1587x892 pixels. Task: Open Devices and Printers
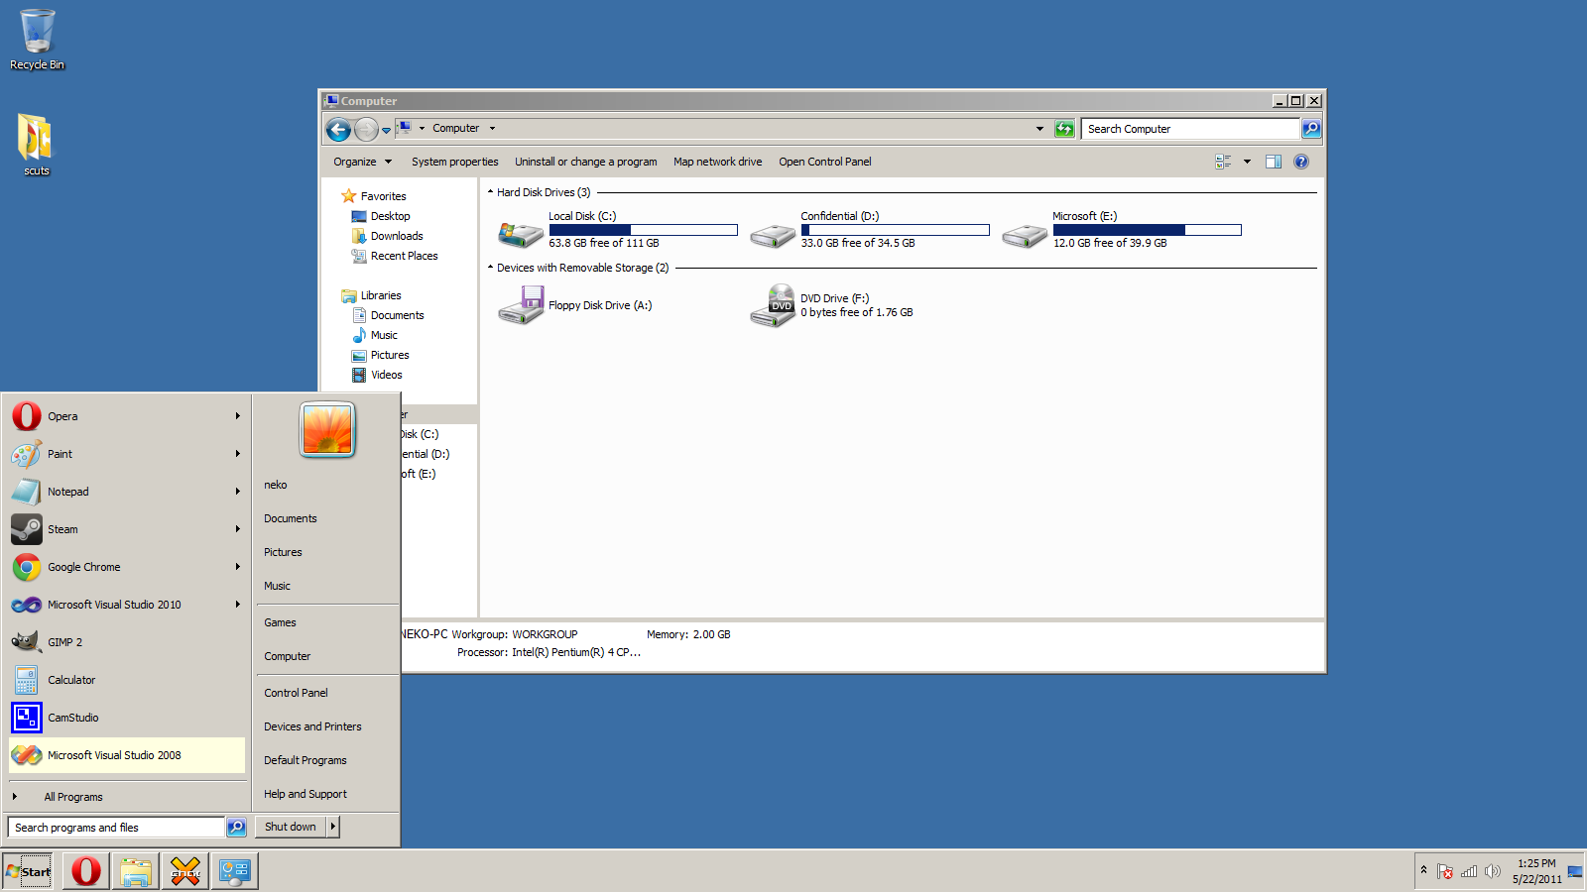click(x=312, y=726)
